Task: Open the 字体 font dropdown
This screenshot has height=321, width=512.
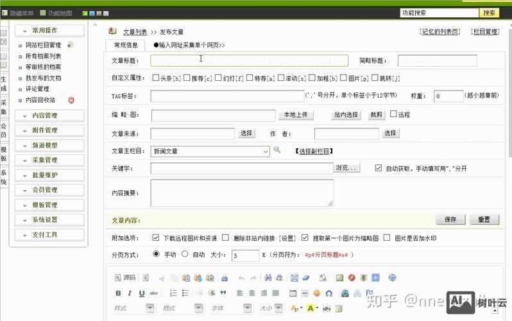Action: 230,308
